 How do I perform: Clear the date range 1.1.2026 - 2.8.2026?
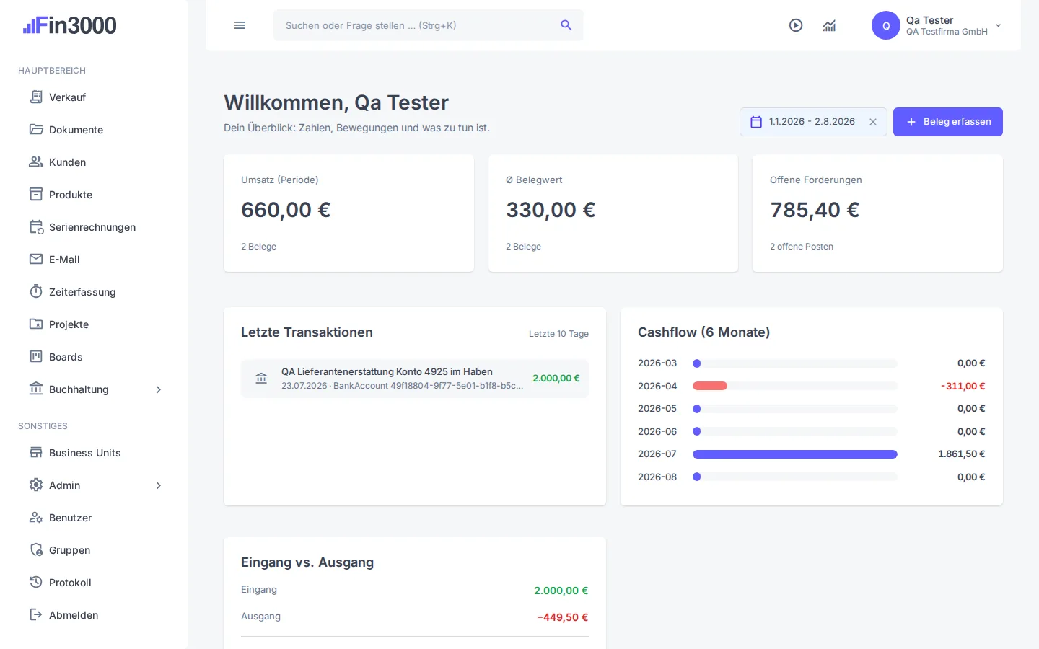(x=873, y=122)
